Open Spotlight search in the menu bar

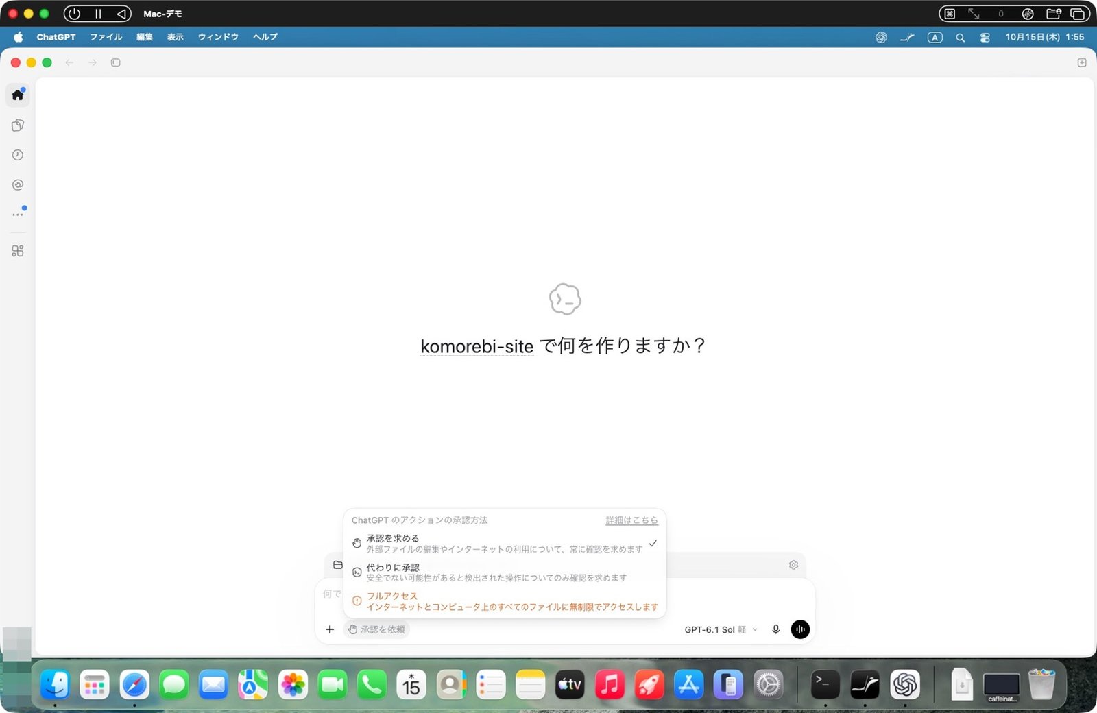pos(960,38)
